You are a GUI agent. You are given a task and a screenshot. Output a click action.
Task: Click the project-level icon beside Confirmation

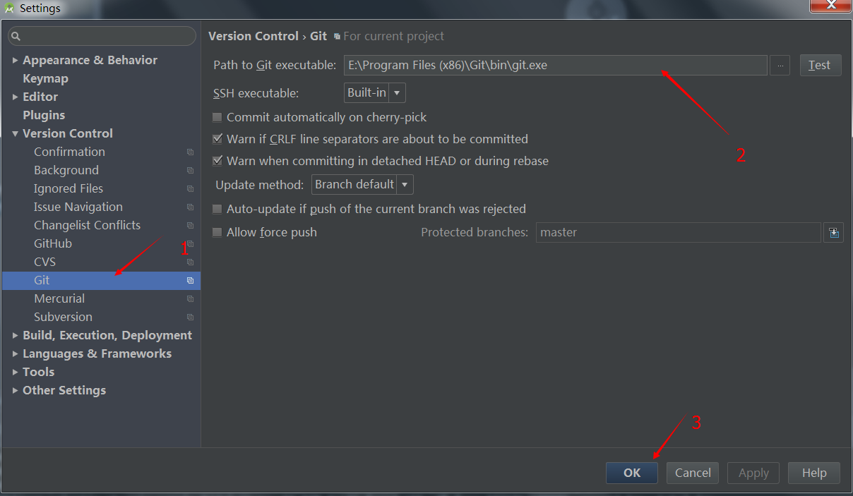click(x=190, y=152)
